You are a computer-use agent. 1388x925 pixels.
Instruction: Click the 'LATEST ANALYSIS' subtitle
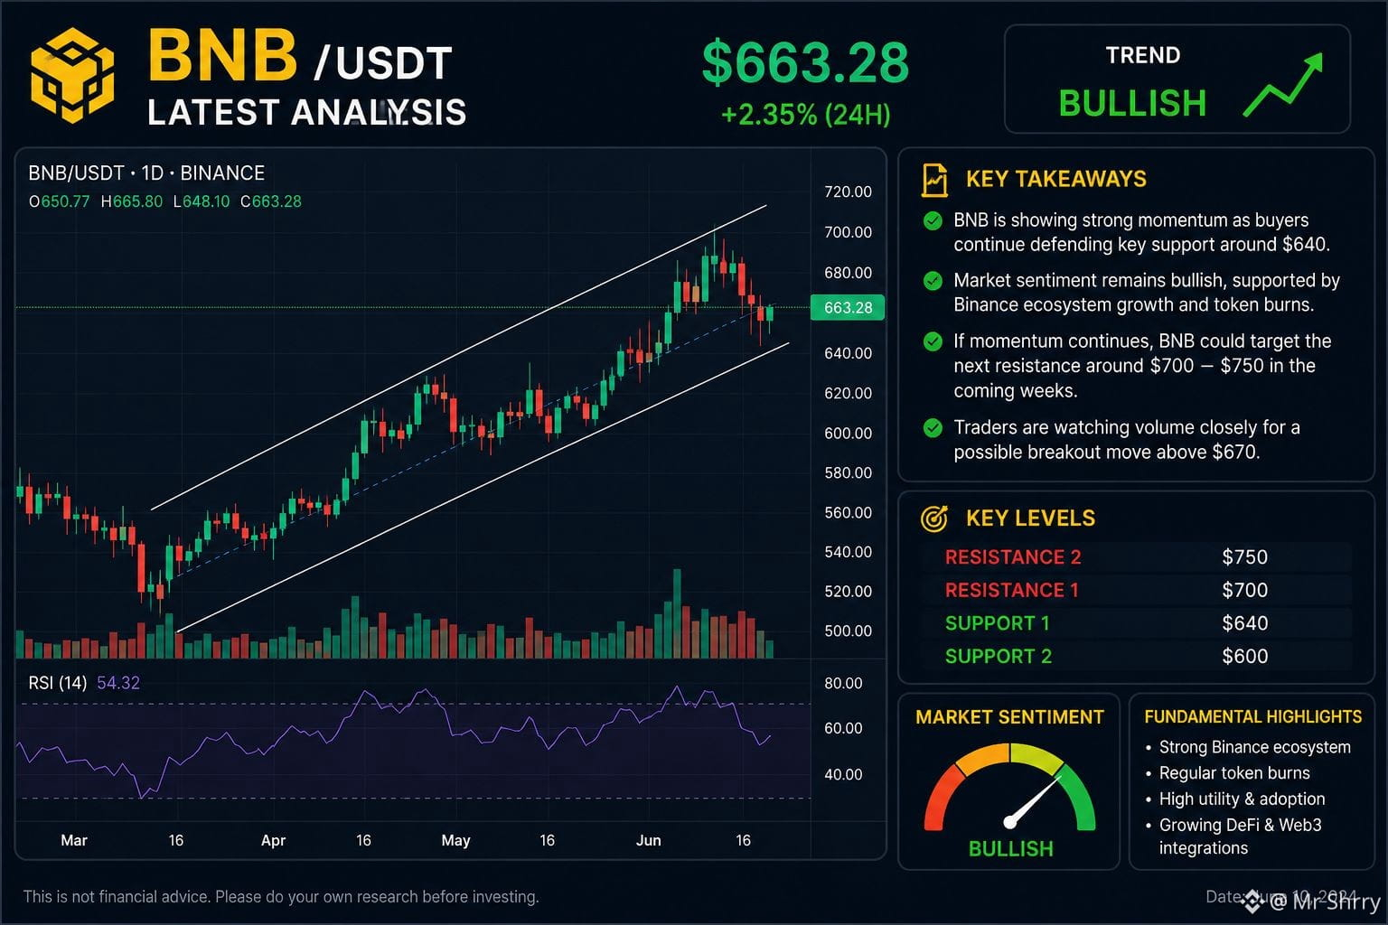306,113
